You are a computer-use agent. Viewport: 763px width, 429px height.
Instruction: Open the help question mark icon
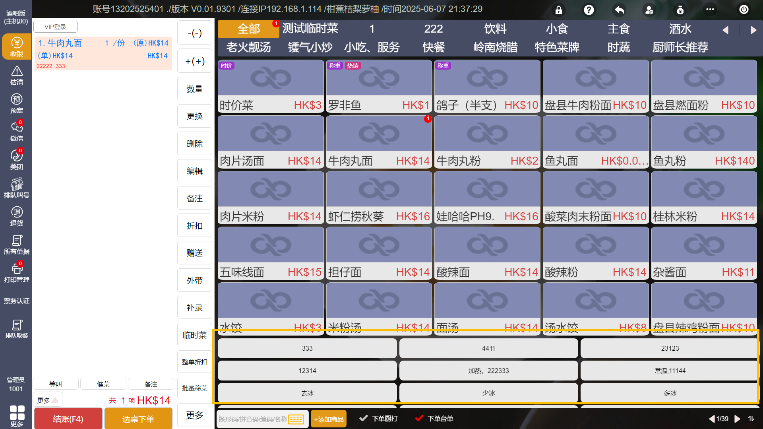tap(589, 10)
